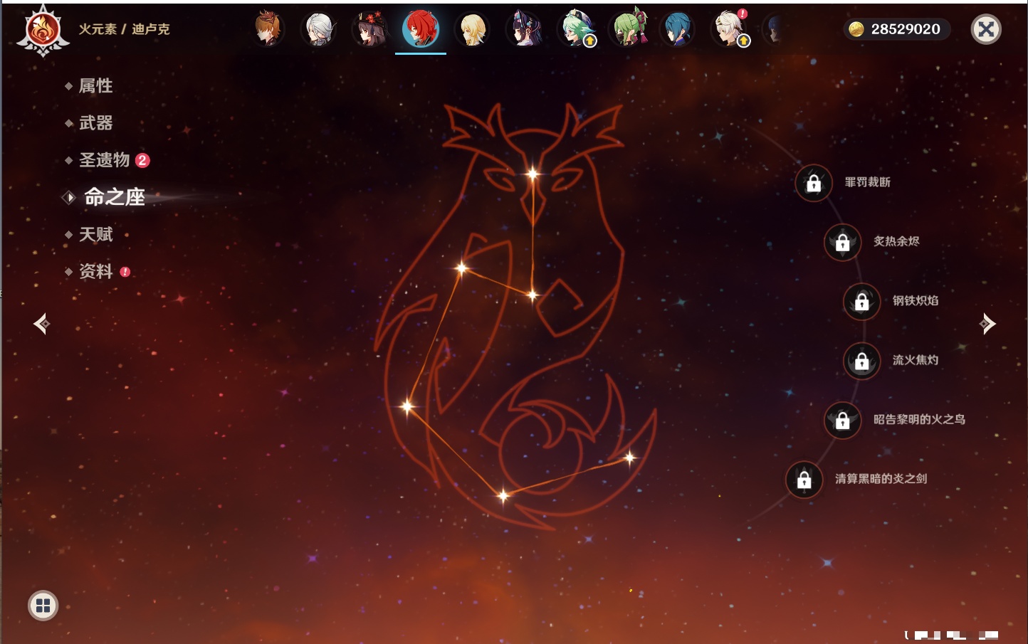Select the teal-haired character with upgrade arrow

click(577, 30)
